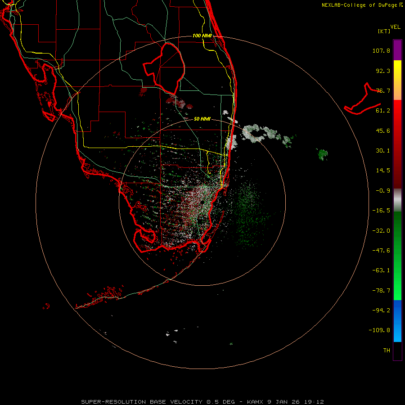This screenshot has height=405, width=405.
Task: Pick the blue color bar segment
Action: click(397, 321)
